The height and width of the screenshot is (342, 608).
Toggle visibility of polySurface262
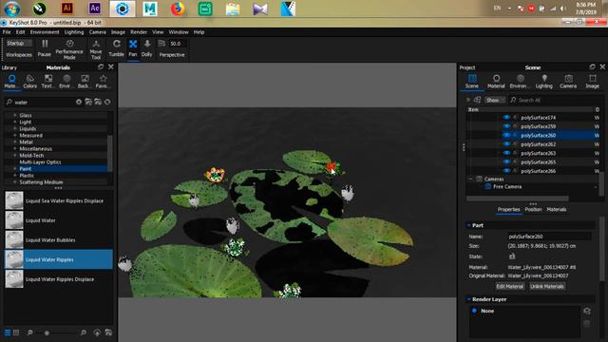506,143
